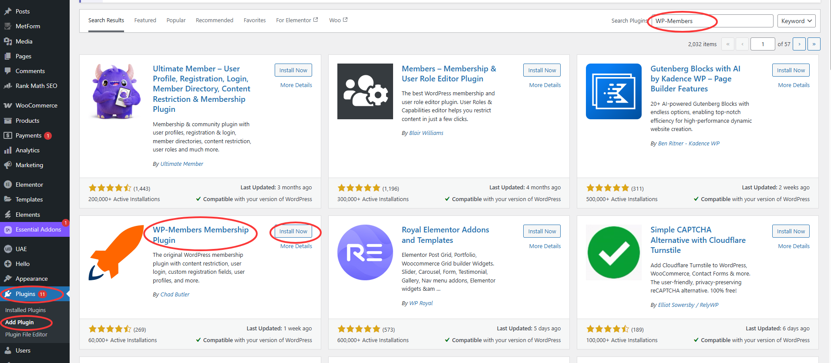
Task: Open More Details for Ultimate Member
Action: point(296,85)
